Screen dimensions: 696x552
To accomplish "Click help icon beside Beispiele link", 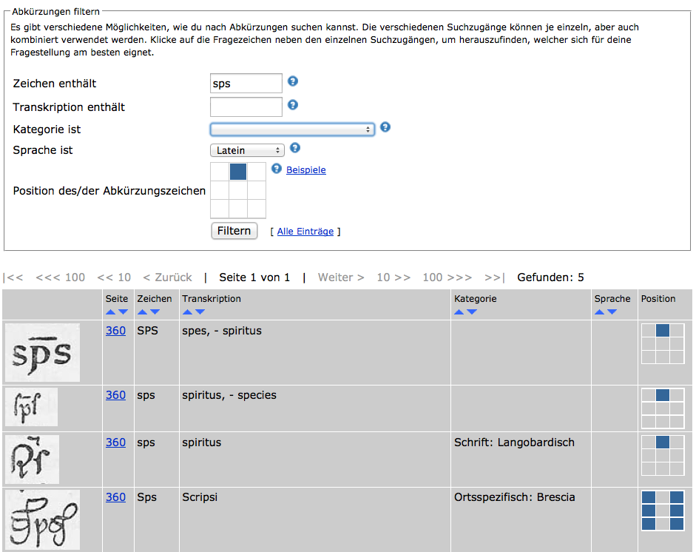I will click(277, 169).
